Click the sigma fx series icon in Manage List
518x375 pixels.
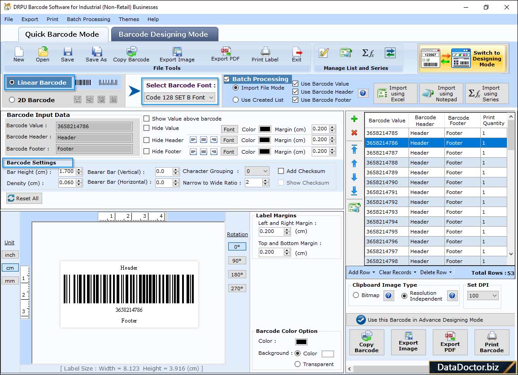[368, 53]
